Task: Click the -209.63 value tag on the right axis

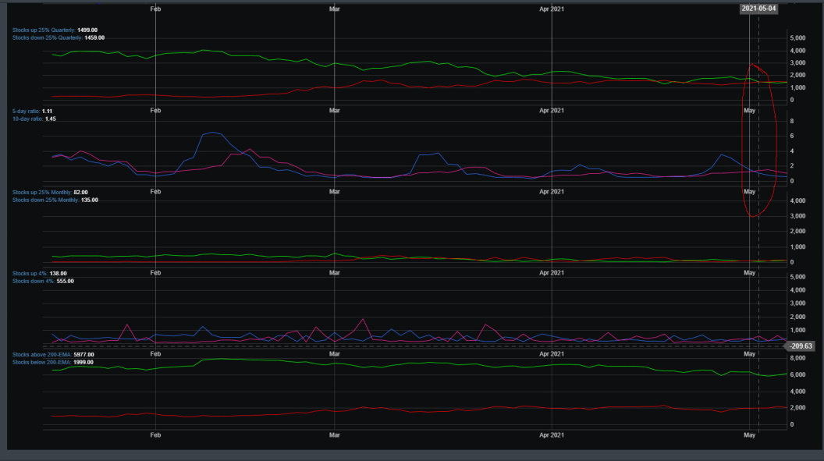Action: 801,346
